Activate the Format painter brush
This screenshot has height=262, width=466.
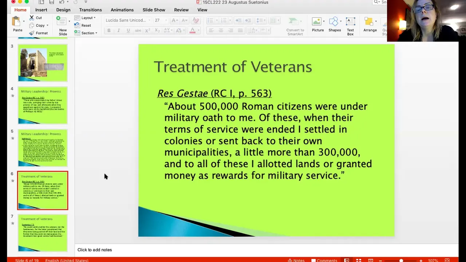32,33
